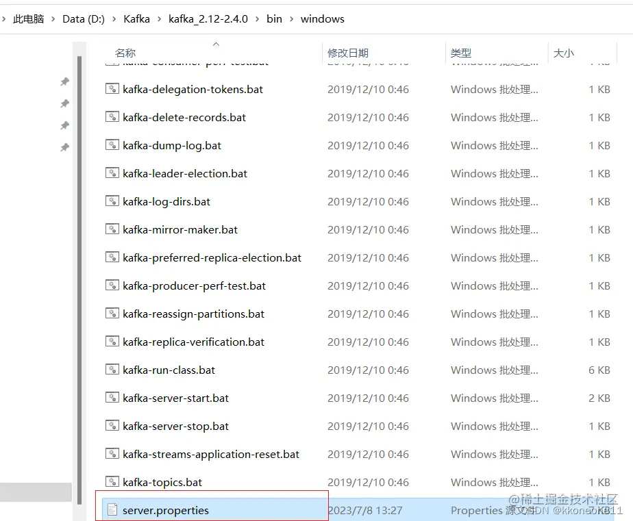Expand the chevron after Data (D:)
This screenshot has height=521, width=633.
tap(114, 19)
